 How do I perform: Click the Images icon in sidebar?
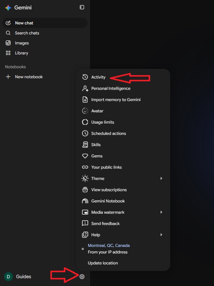[8, 43]
